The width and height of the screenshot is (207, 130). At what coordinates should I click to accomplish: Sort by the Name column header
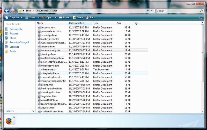pyautogui.click(x=52, y=23)
